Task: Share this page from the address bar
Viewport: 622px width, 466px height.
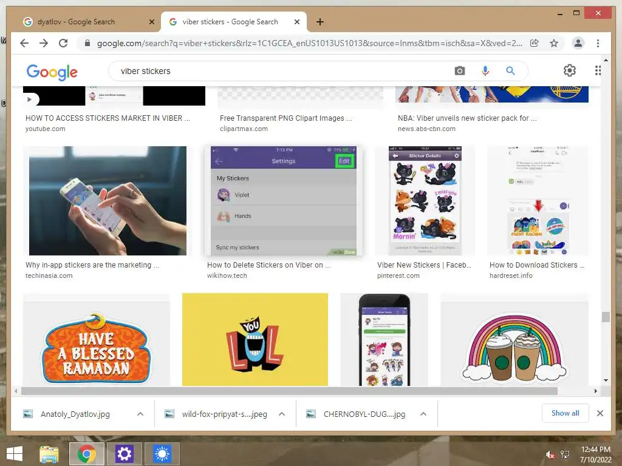Action: [535, 43]
